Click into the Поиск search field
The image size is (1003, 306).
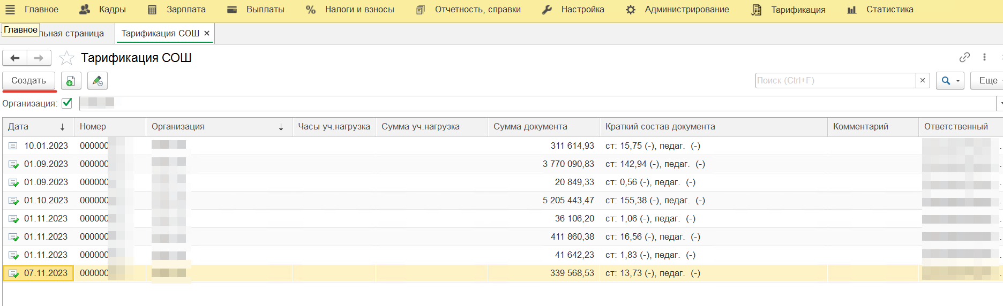(835, 81)
